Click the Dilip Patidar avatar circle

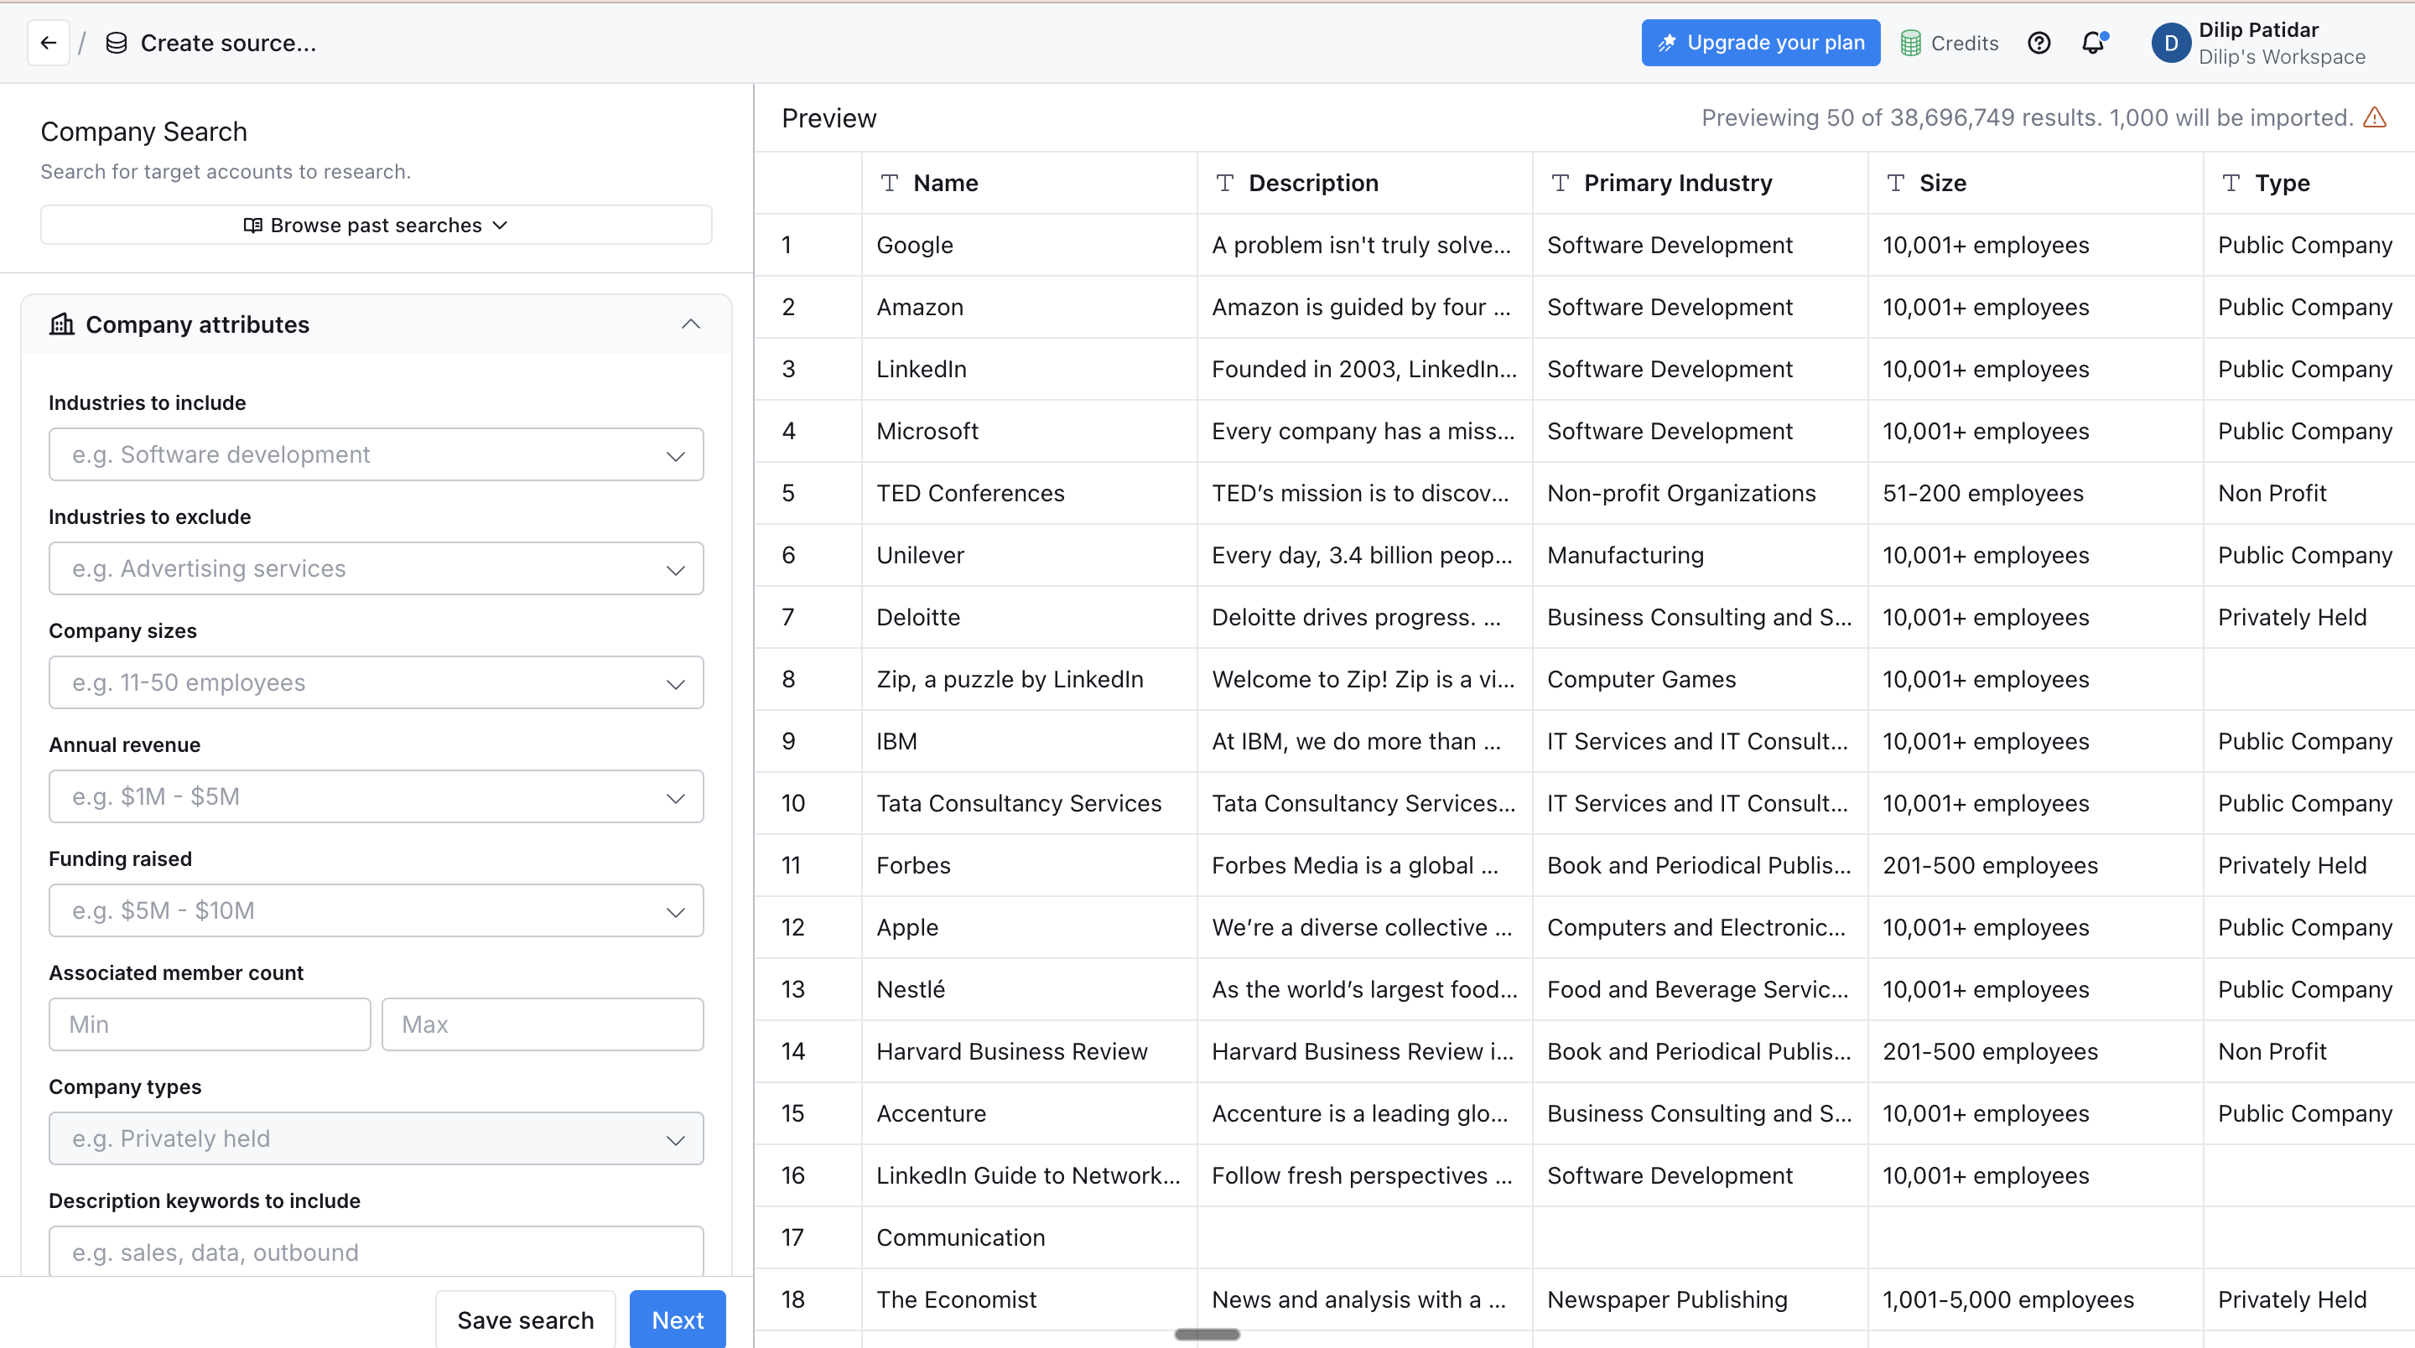tap(2169, 43)
